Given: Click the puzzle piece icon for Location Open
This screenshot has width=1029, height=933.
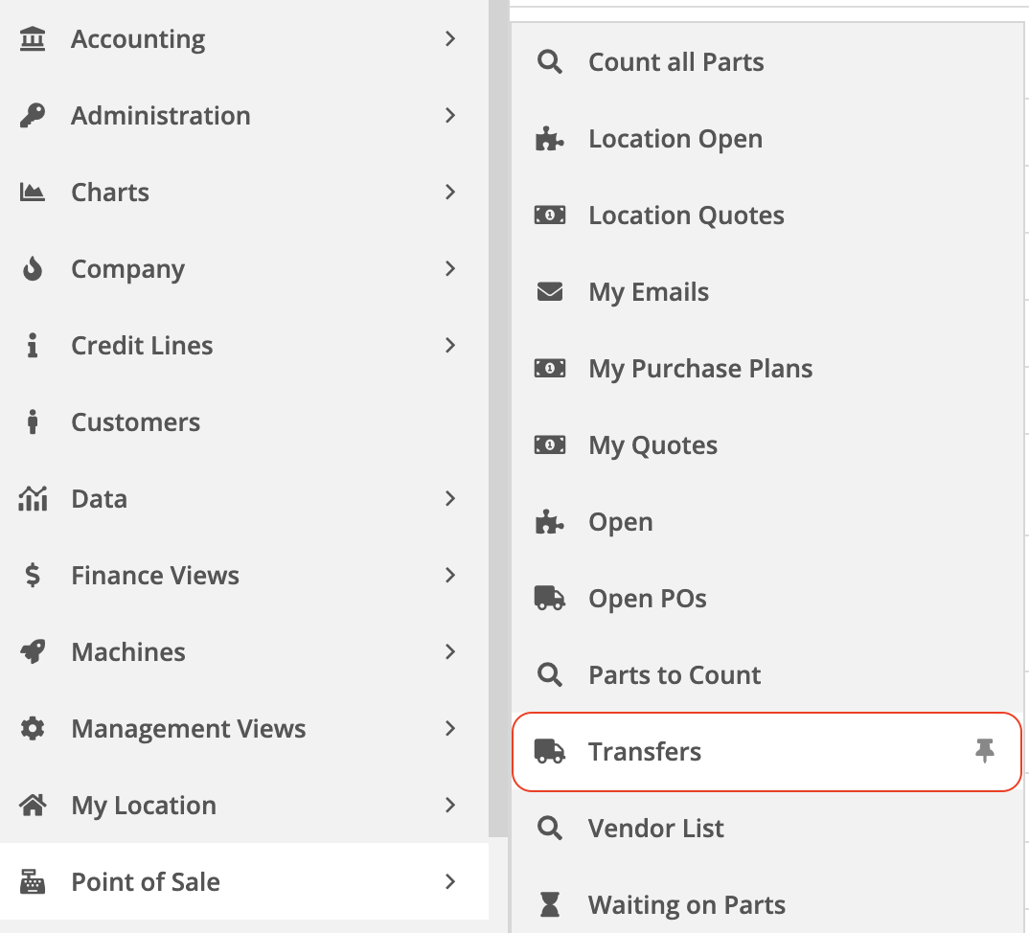Looking at the screenshot, I should pyautogui.click(x=550, y=139).
